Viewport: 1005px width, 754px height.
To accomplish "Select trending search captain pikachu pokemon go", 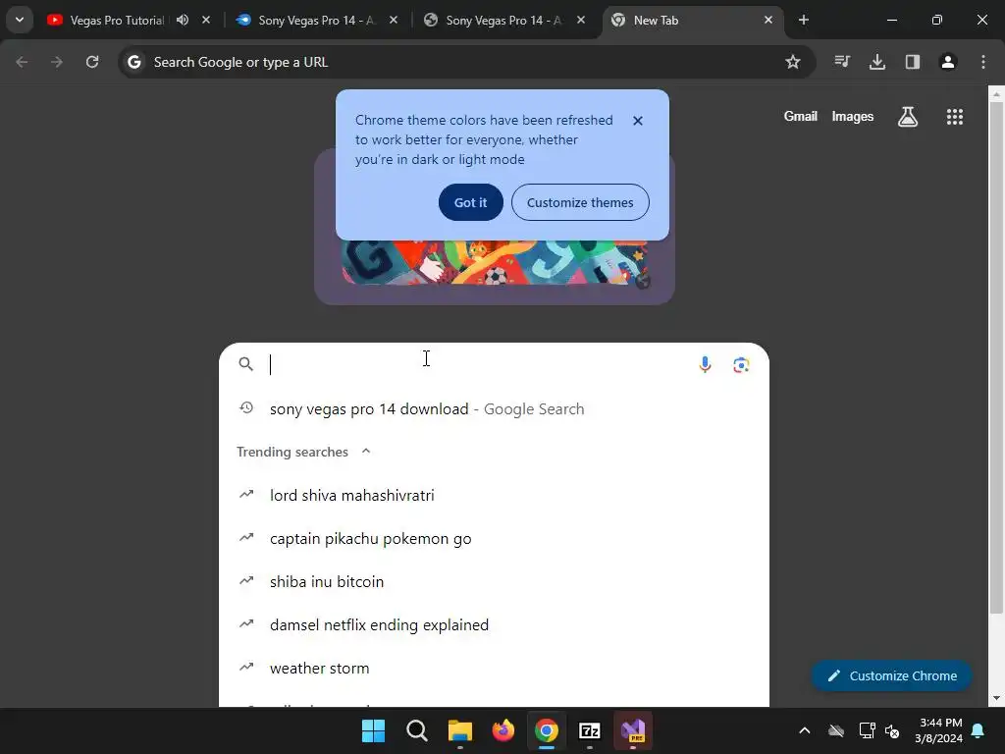I will click(494, 539).
